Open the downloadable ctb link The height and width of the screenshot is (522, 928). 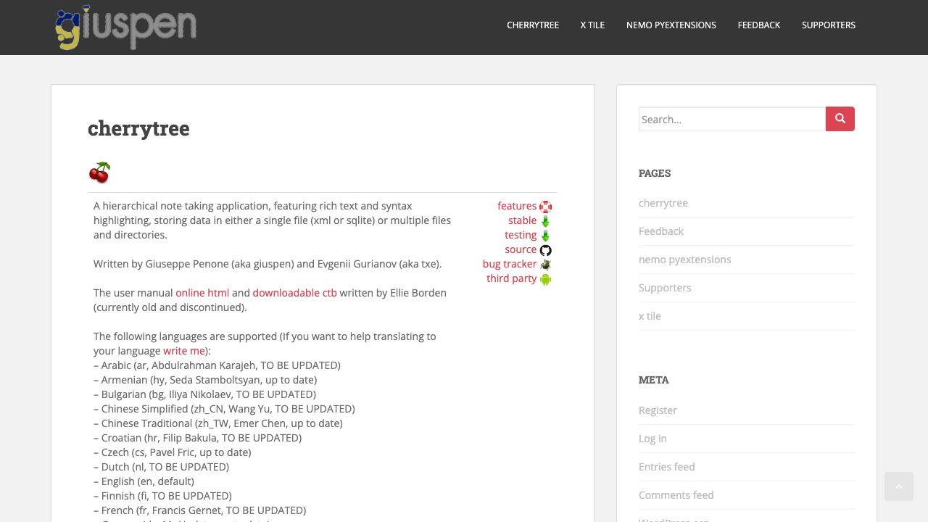tap(295, 293)
